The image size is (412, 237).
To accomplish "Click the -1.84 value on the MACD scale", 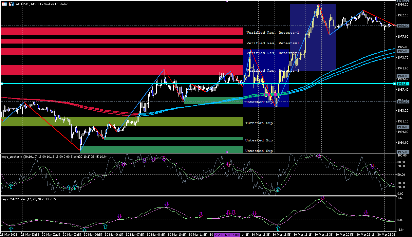I will pyautogui.click(x=401, y=230).
